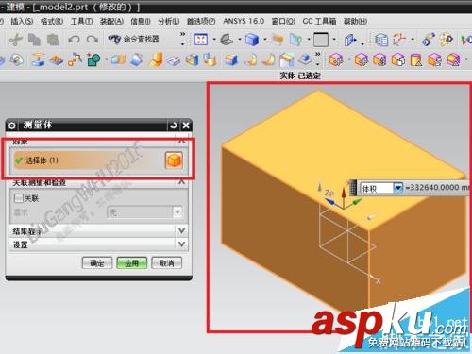
Task: Click the red WCS axes icon
Action: [x=399, y=40]
